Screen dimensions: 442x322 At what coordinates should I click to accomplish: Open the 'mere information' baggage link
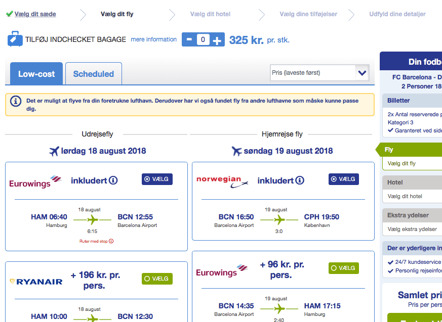153,39
